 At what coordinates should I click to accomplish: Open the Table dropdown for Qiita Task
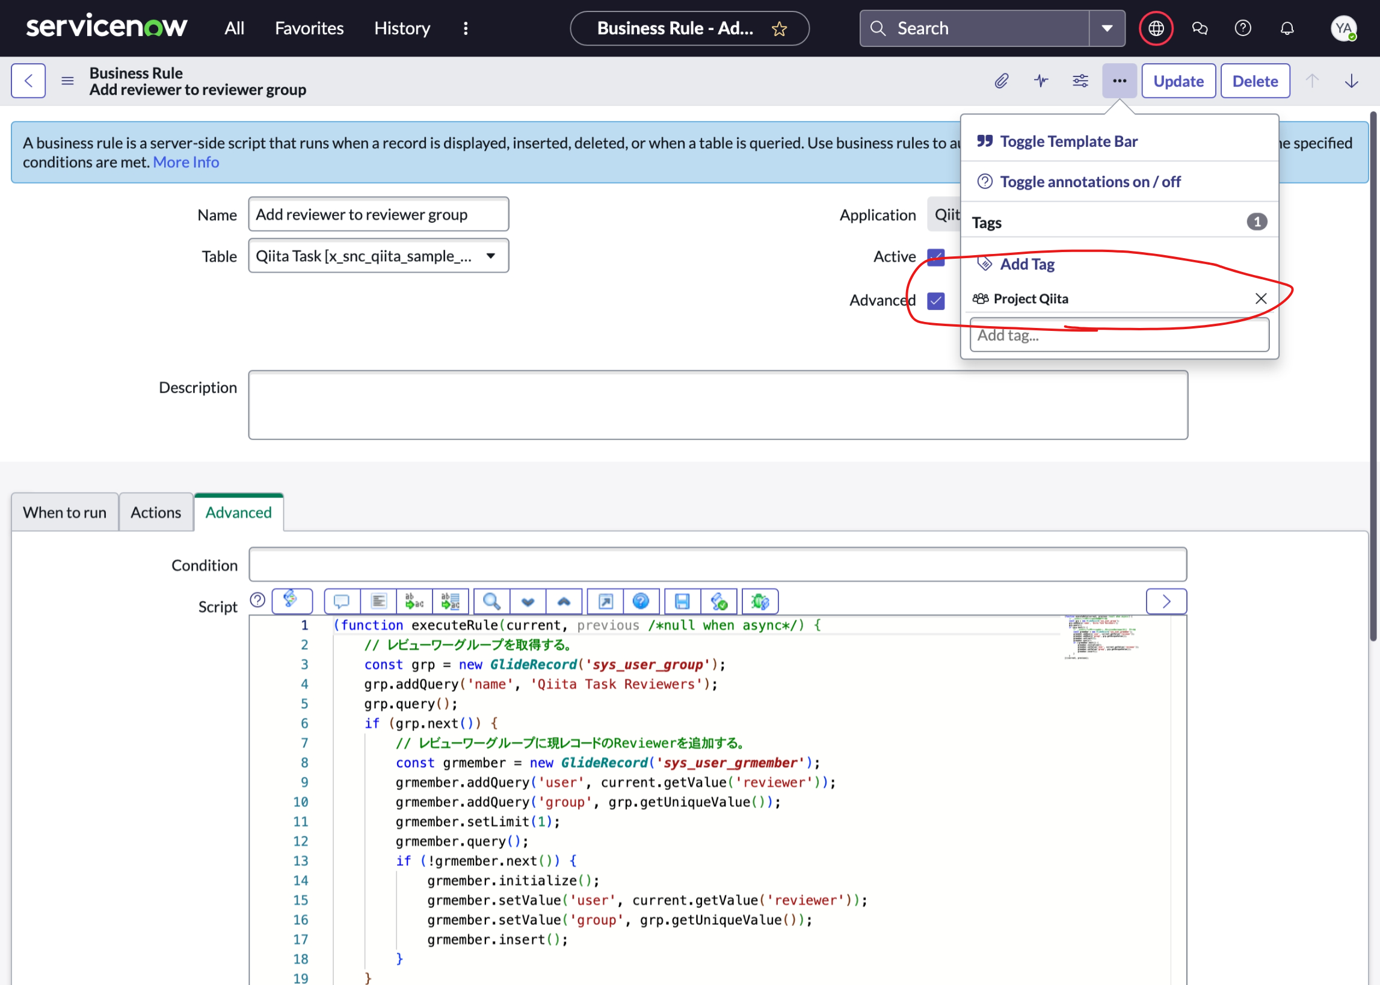[491, 255]
